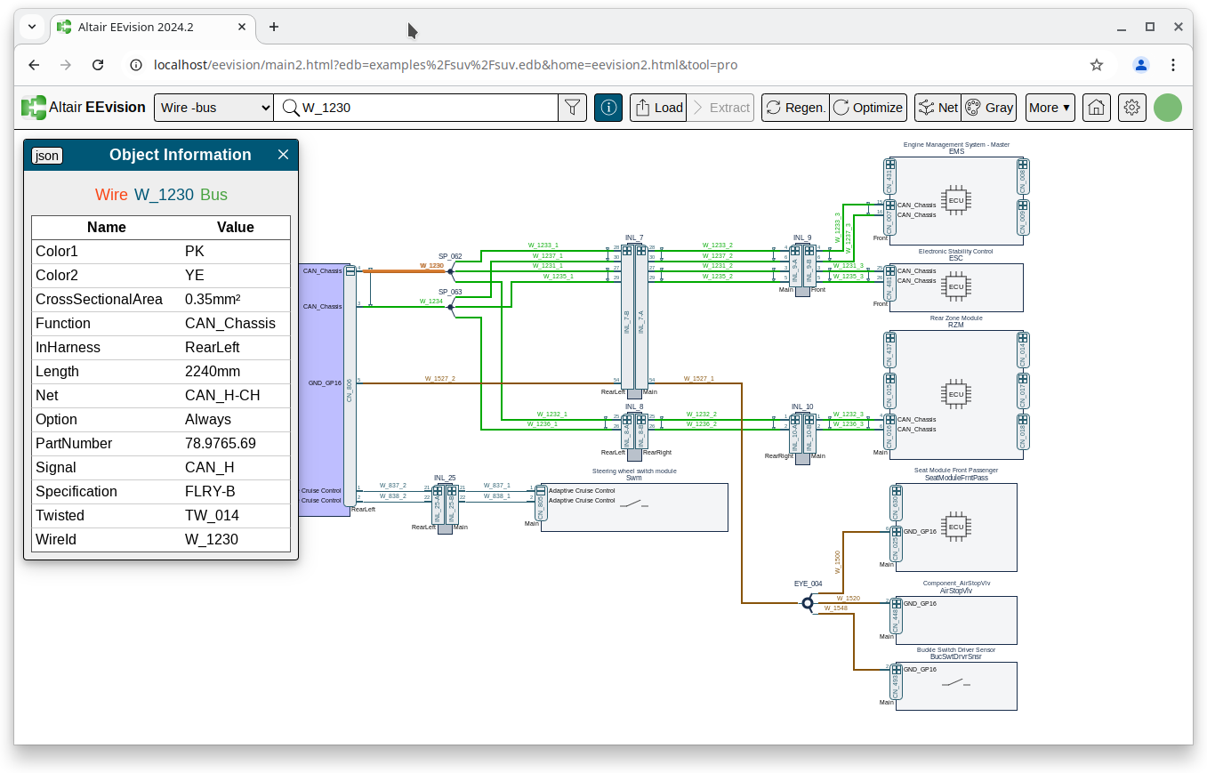The width and height of the screenshot is (1207, 773).
Task: Open the settings gear icon
Action: (1132, 108)
